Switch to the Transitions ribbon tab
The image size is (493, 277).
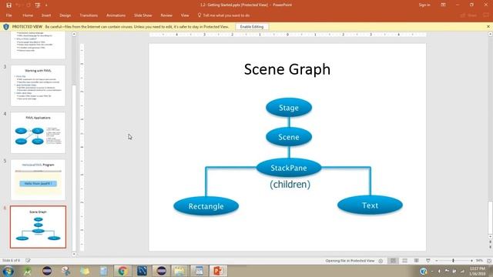point(89,15)
